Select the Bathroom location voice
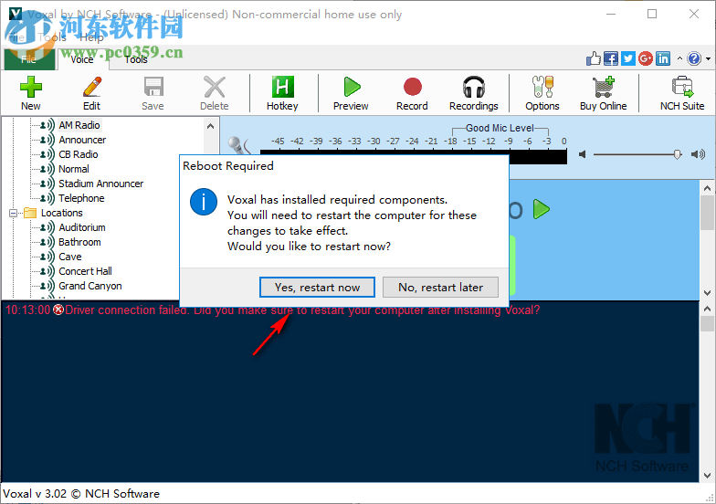The height and width of the screenshot is (504, 716). [79, 242]
